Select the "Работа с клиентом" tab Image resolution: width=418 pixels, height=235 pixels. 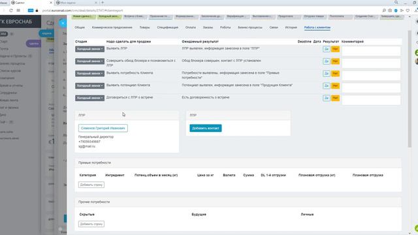pyautogui.click(x=317, y=27)
